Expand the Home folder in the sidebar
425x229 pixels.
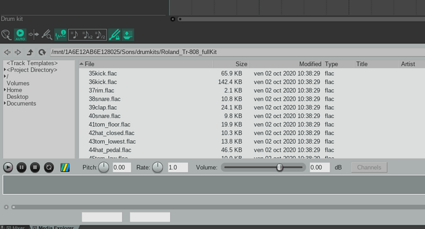5,90
